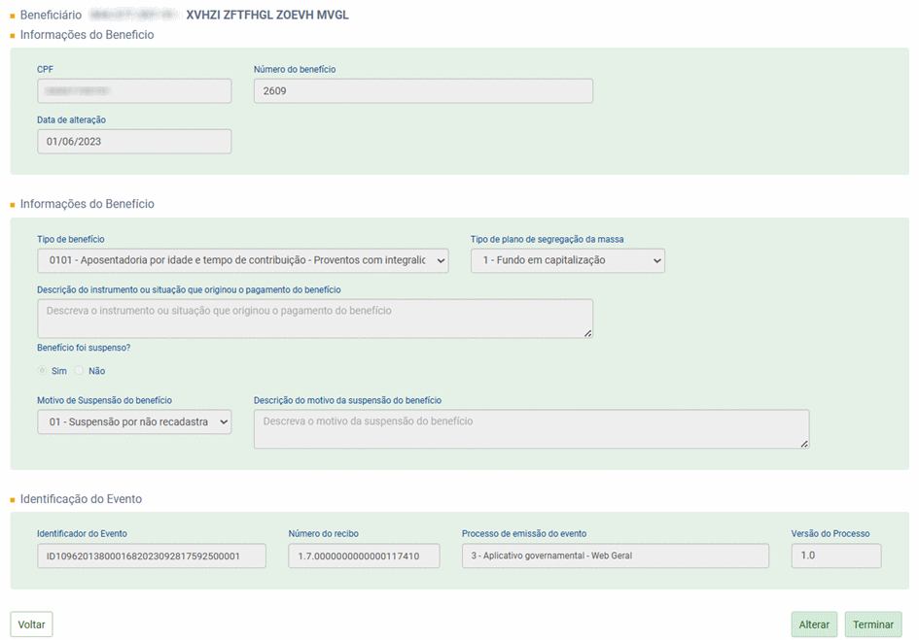Open the Tipo de benefício dropdown
The width and height of the screenshot is (919, 640).
(x=242, y=260)
